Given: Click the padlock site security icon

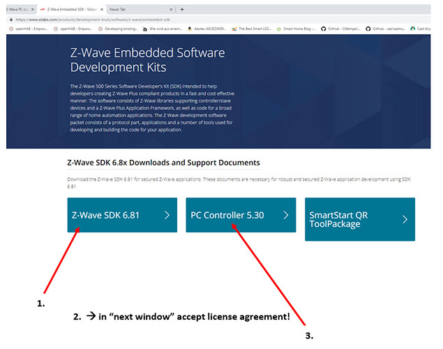Looking at the screenshot, I should coord(11,20).
